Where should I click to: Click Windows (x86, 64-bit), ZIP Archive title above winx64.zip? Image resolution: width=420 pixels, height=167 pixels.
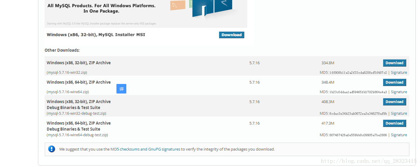point(79,82)
